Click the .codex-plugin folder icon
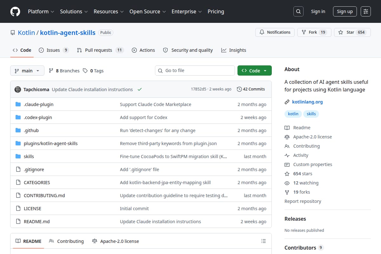The width and height of the screenshot is (381, 254). pos(18,117)
